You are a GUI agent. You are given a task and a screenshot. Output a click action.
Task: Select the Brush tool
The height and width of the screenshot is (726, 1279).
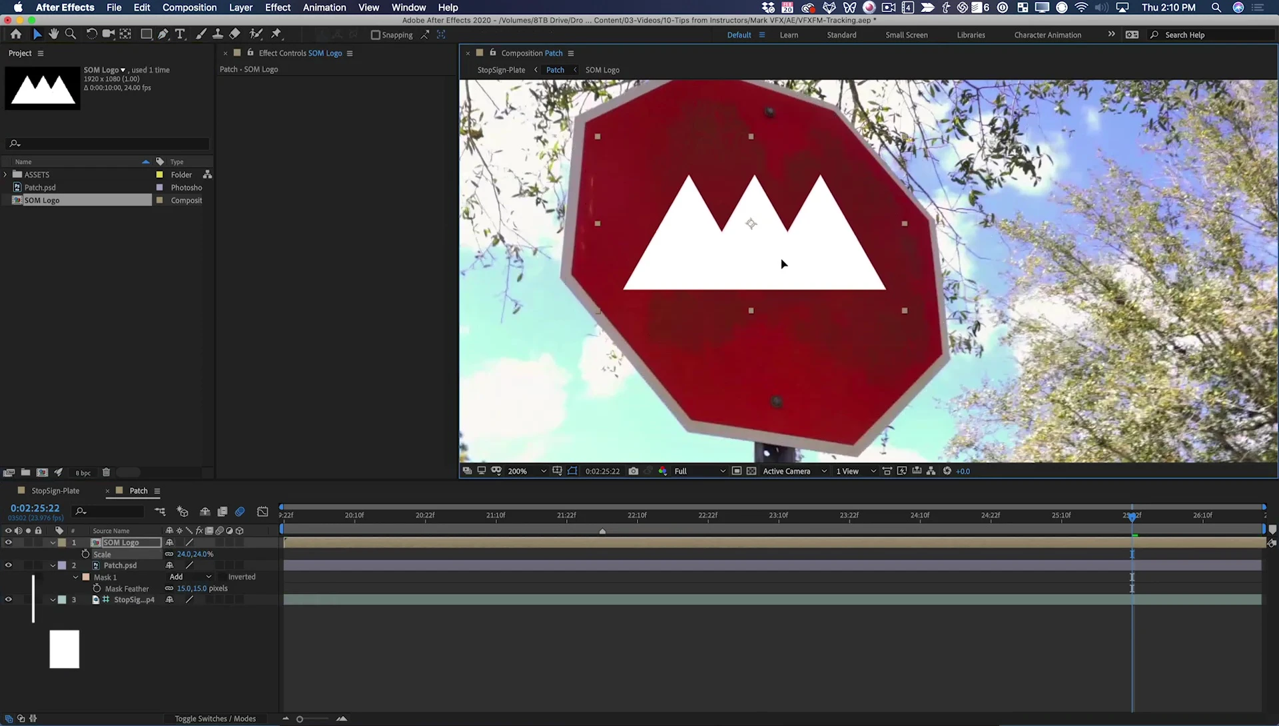coord(201,34)
